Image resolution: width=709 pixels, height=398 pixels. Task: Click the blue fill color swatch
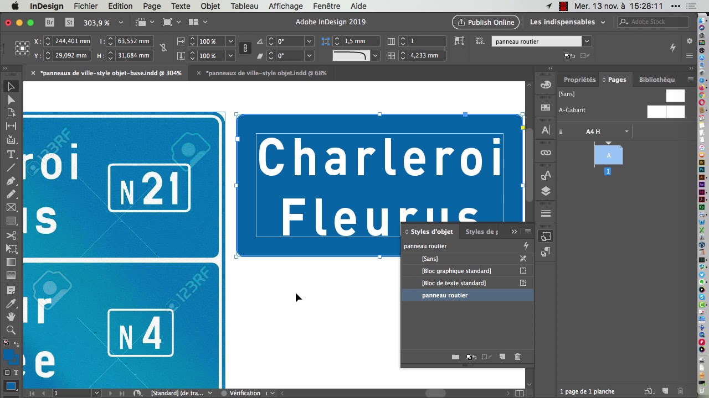(x=9, y=355)
